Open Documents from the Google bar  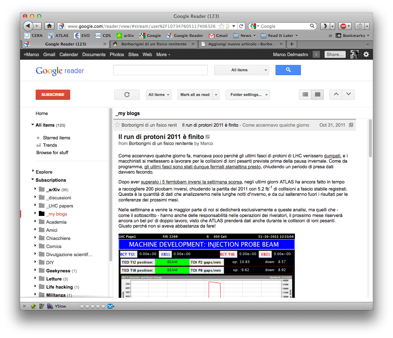94,54
